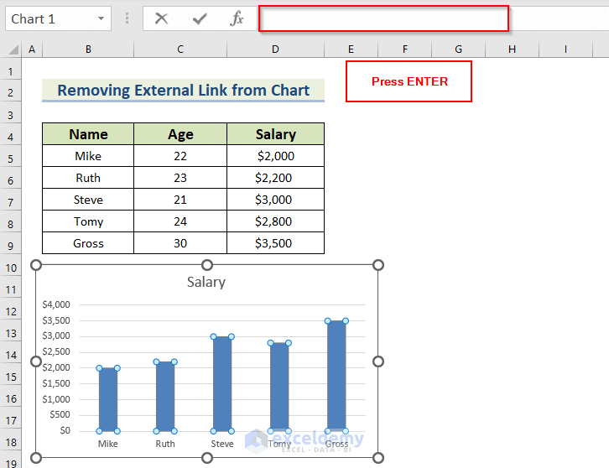This screenshot has height=468, width=609.
Task: Select the age cell 24
Action: [180, 221]
